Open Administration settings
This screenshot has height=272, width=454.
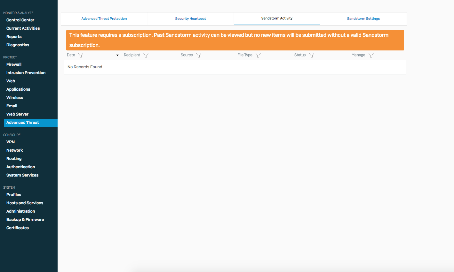tap(21, 211)
